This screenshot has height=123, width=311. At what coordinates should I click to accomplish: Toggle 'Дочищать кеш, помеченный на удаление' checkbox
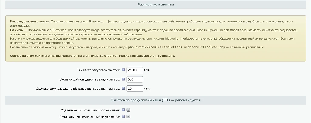(x=128, y=117)
